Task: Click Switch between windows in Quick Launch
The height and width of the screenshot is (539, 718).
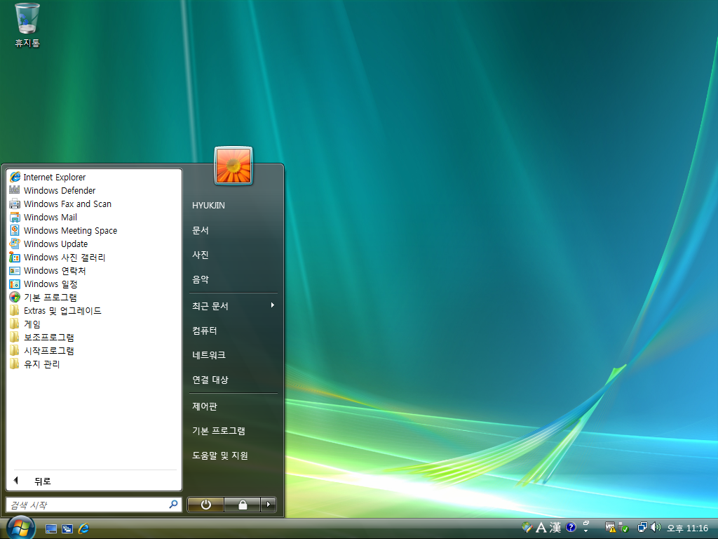Action: coord(67,528)
